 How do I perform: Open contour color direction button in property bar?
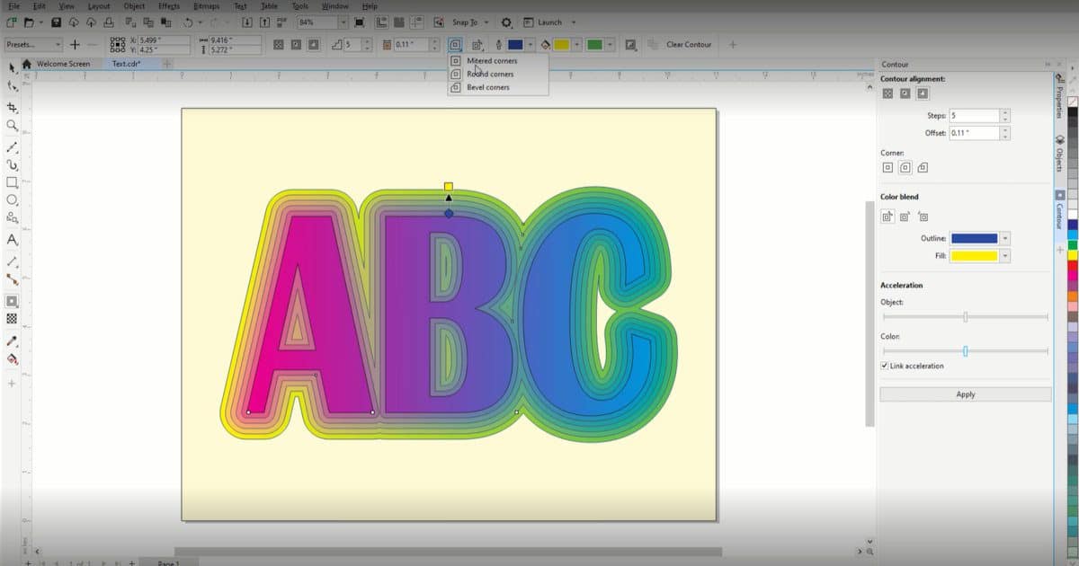click(x=477, y=44)
